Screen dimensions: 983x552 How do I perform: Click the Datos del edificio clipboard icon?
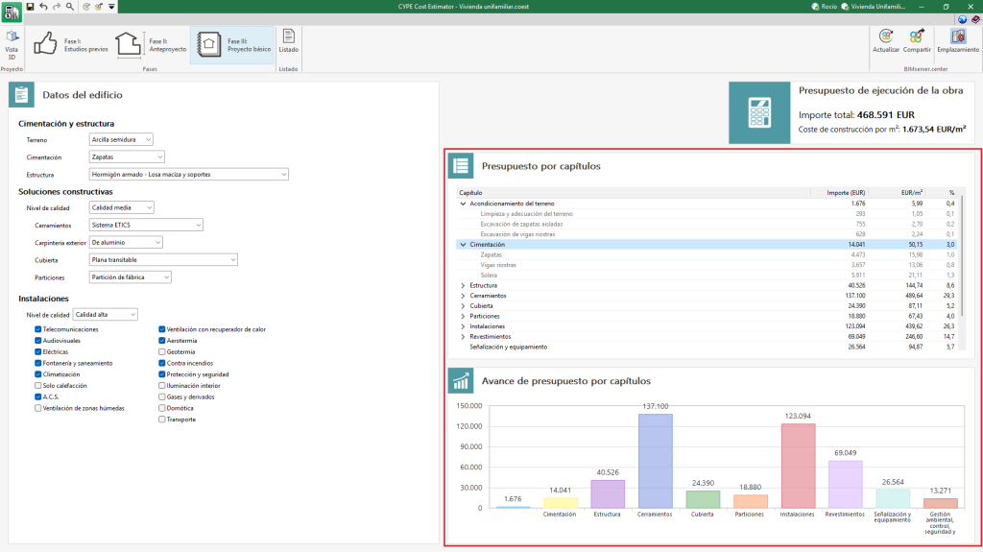click(x=21, y=95)
